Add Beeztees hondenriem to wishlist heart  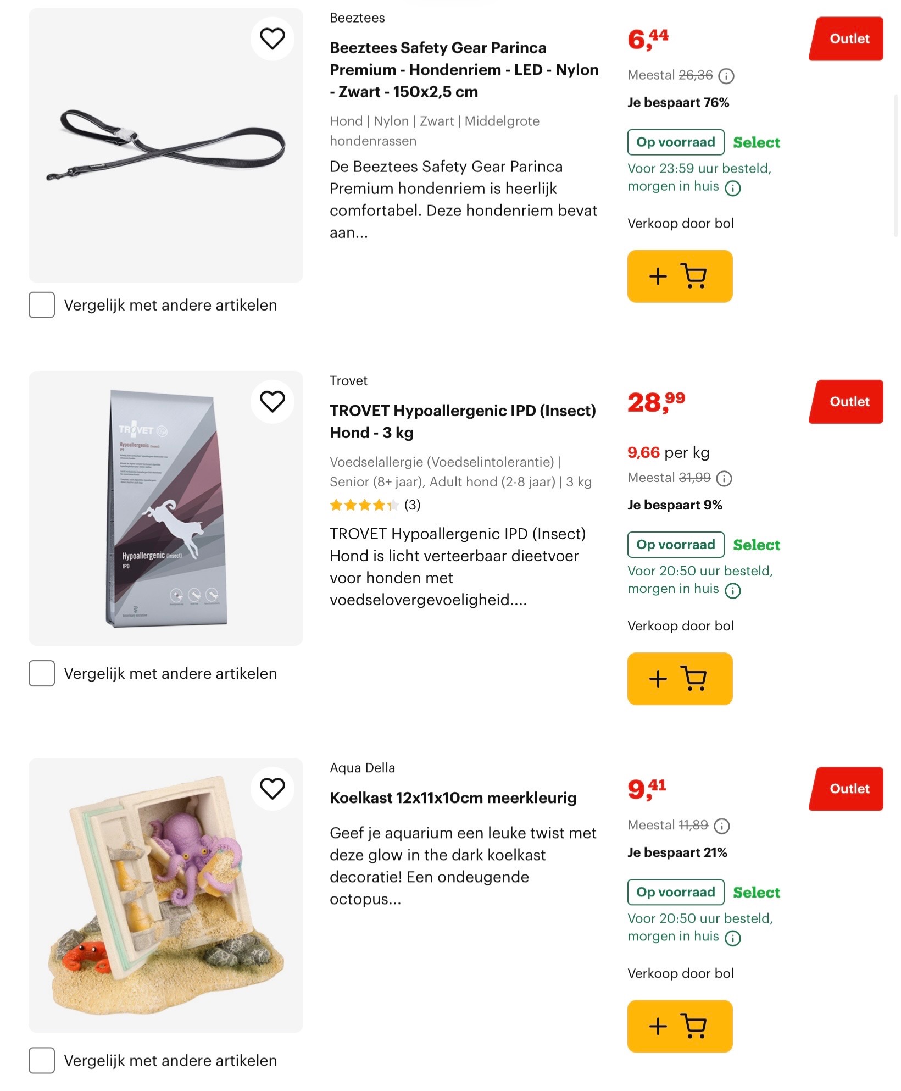pos(272,38)
